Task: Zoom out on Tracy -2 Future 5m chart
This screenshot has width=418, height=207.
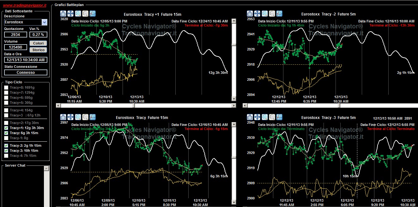Action: pyautogui.click(x=272, y=14)
